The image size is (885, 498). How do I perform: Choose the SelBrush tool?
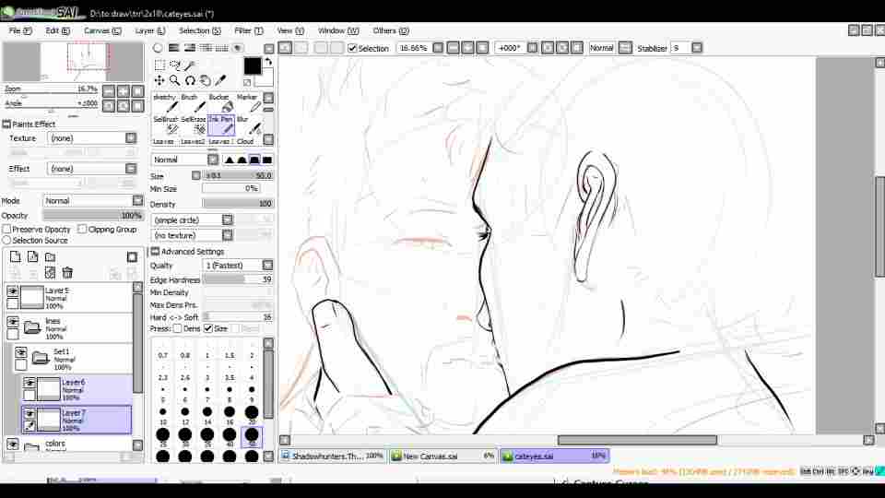click(165, 125)
